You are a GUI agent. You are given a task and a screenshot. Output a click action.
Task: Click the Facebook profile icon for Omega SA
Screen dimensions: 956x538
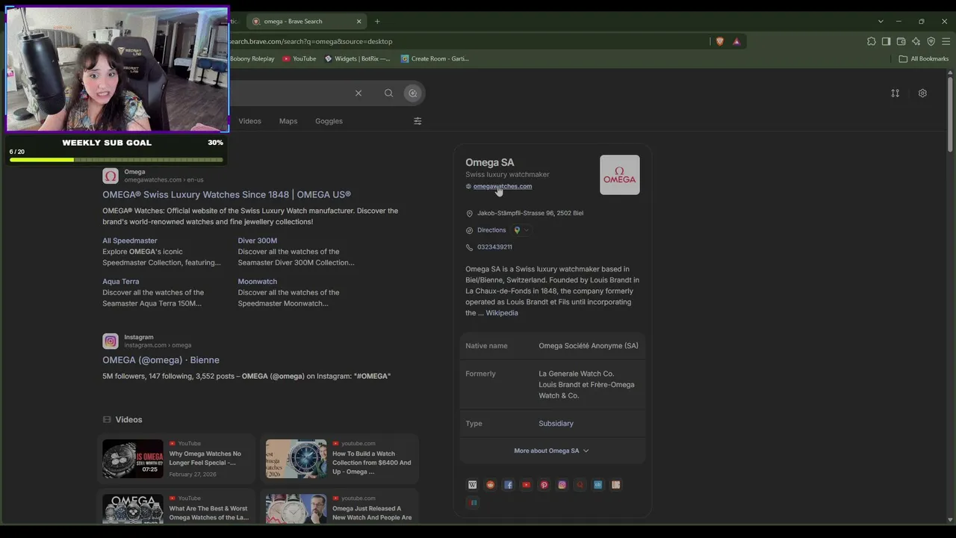point(509,485)
